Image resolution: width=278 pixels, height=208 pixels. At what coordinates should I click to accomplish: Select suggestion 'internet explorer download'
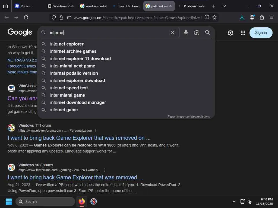pyautogui.click(x=126, y=80)
